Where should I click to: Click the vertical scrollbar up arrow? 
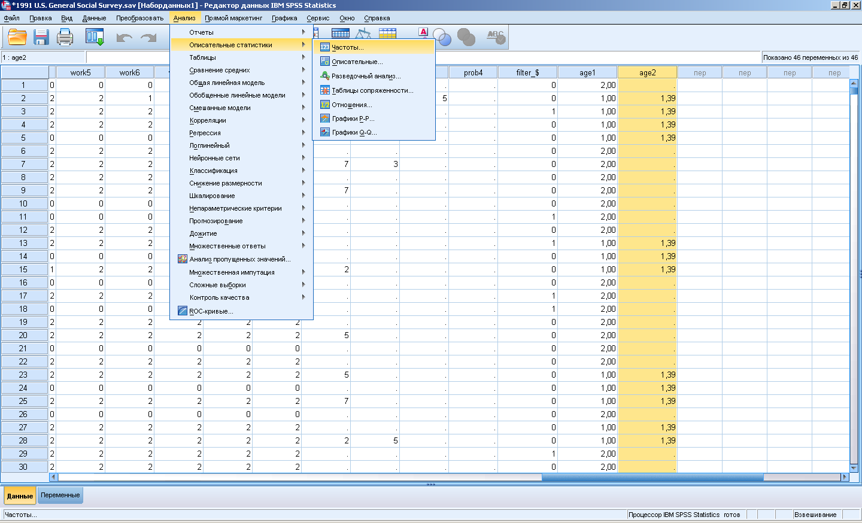click(854, 83)
